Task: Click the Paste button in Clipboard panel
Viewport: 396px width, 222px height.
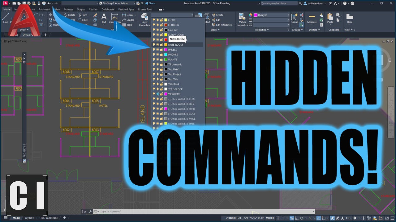Action: (330, 18)
